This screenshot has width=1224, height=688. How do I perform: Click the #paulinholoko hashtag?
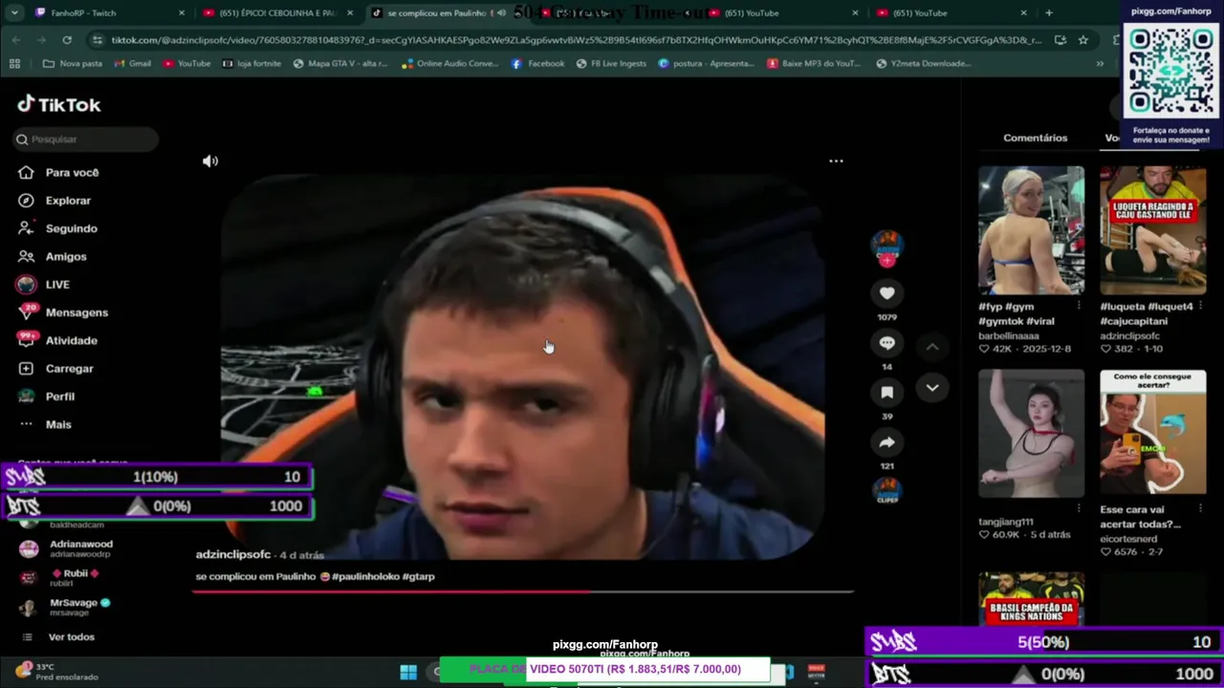tap(365, 577)
